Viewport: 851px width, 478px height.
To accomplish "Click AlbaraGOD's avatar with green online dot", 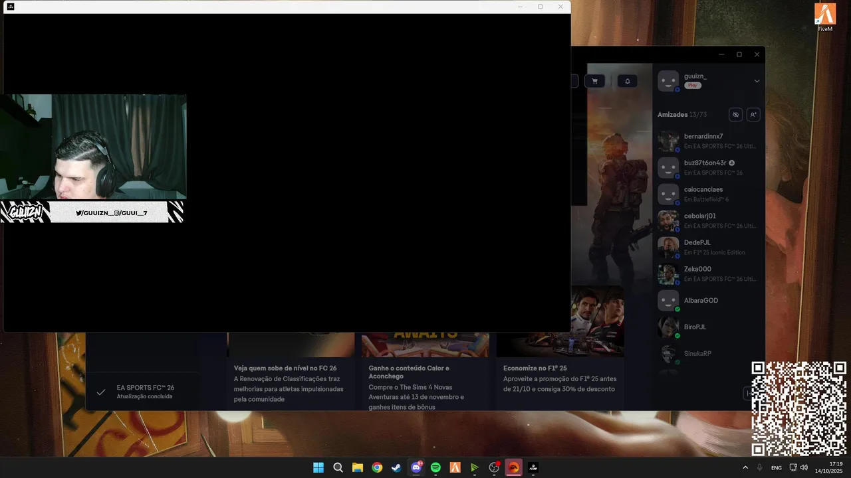I will pos(668,301).
